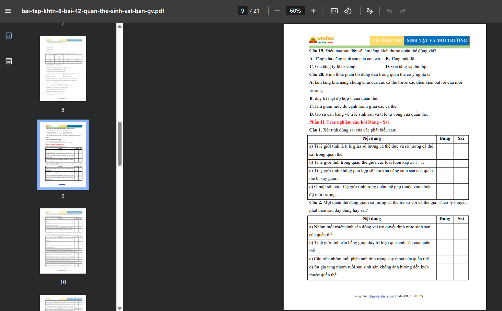This screenshot has width=502, height=311.
Task: Click the thumbnail panel scroll up arrow
Action: 119,26
